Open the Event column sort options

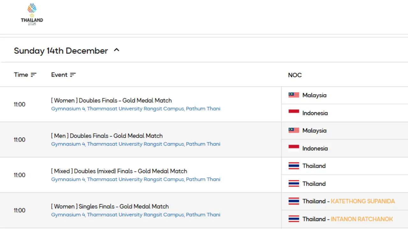[x=73, y=74]
